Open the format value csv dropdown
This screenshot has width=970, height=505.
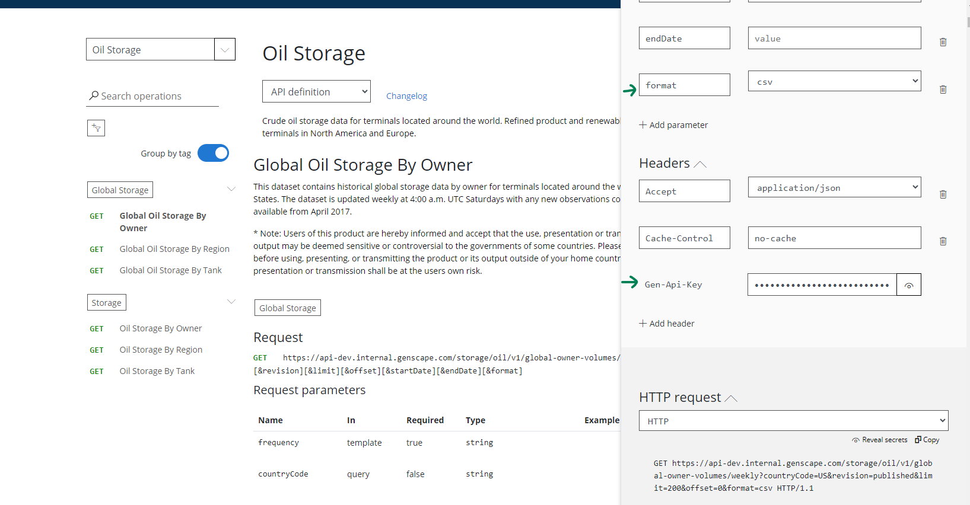(x=834, y=82)
